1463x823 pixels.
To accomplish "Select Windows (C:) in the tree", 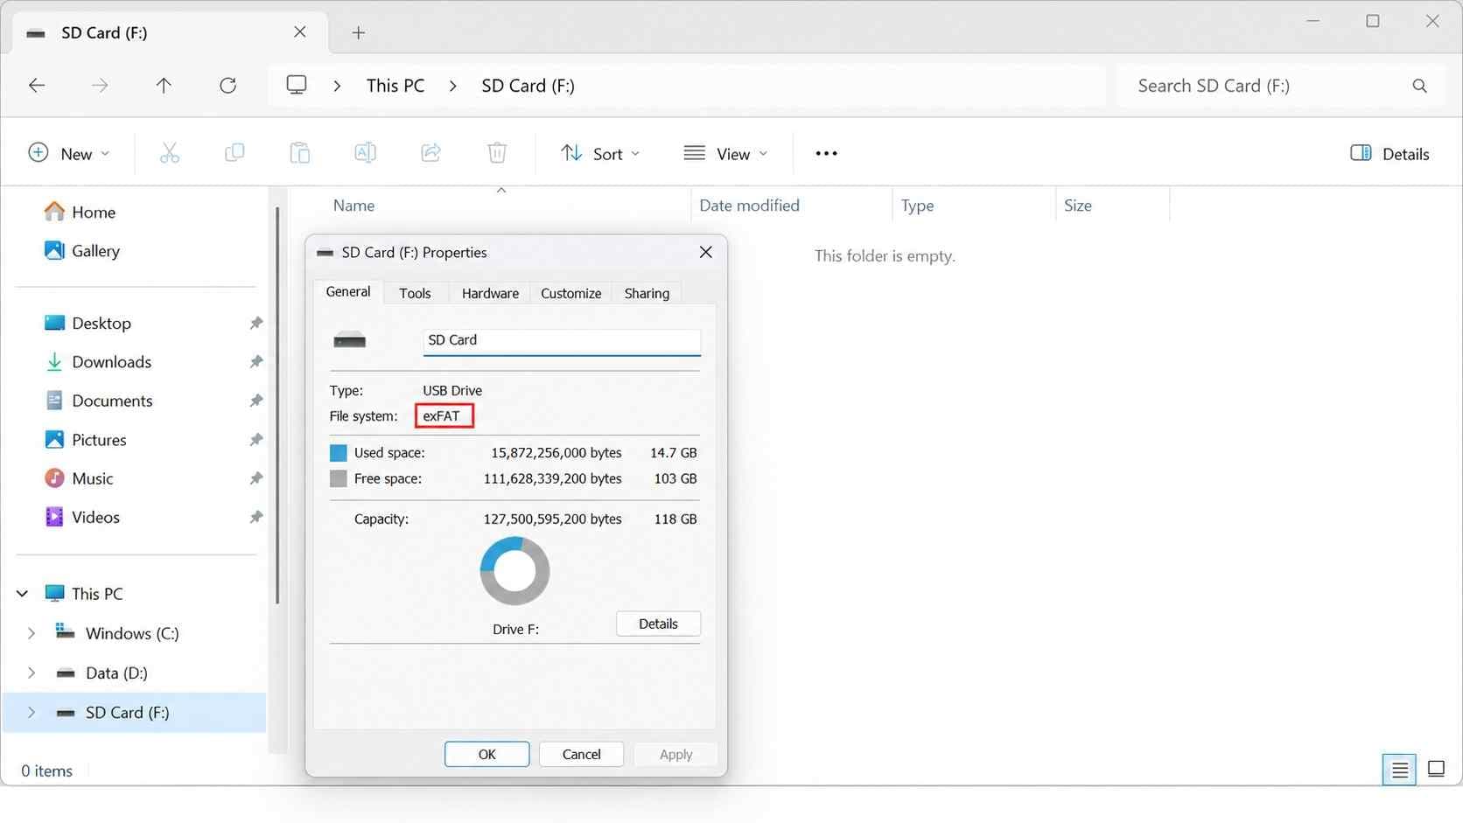I will coord(132,633).
